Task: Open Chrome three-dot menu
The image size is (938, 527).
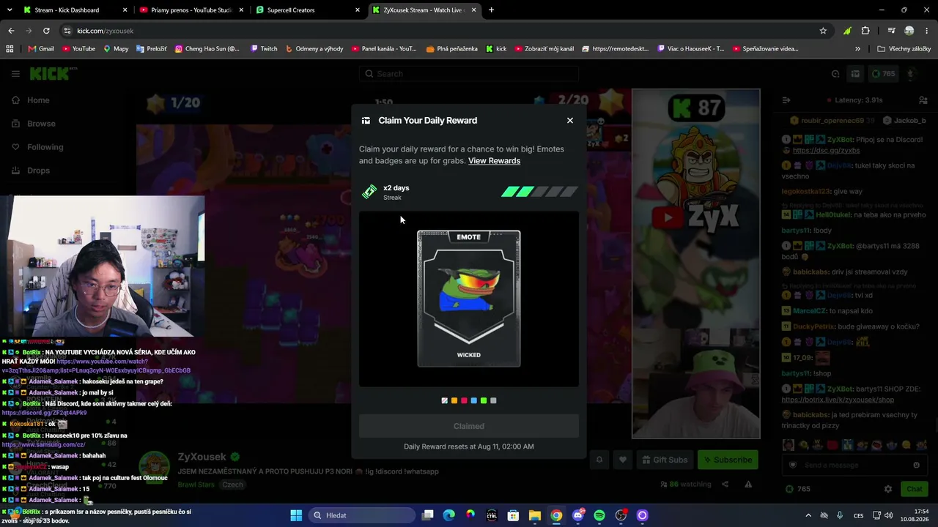Action: tap(926, 31)
